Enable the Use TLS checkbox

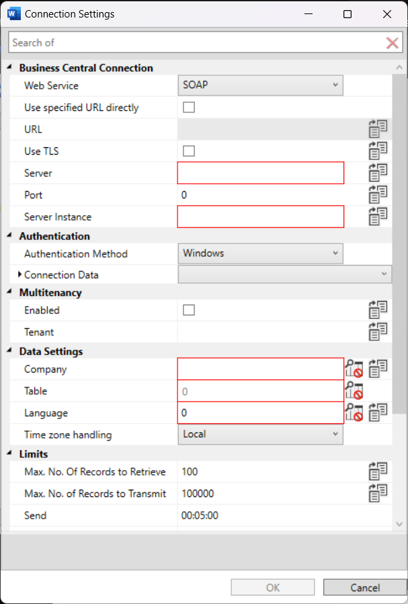pyautogui.click(x=189, y=151)
